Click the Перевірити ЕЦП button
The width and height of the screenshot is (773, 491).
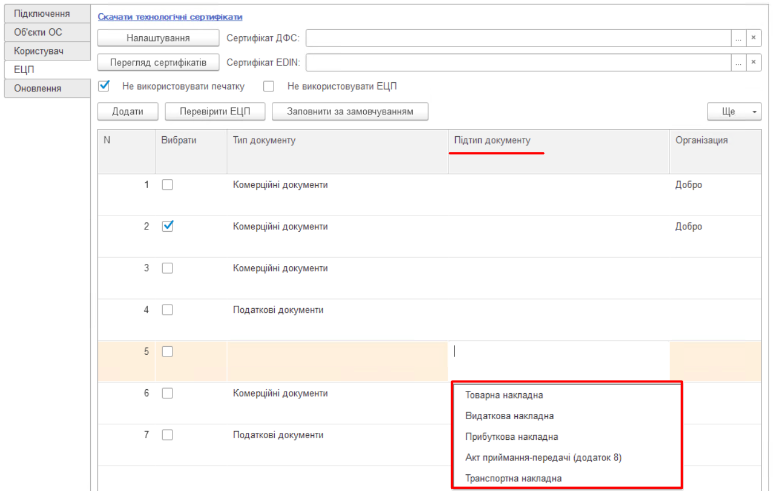pyautogui.click(x=214, y=112)
